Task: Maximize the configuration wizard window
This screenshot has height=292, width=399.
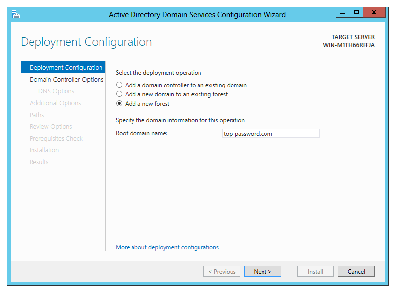Action: [x=356, y=12]
